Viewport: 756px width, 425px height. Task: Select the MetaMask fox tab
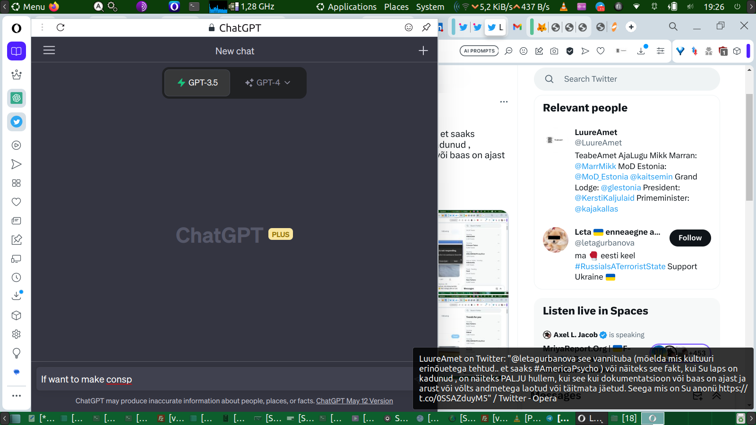point(542,27)
